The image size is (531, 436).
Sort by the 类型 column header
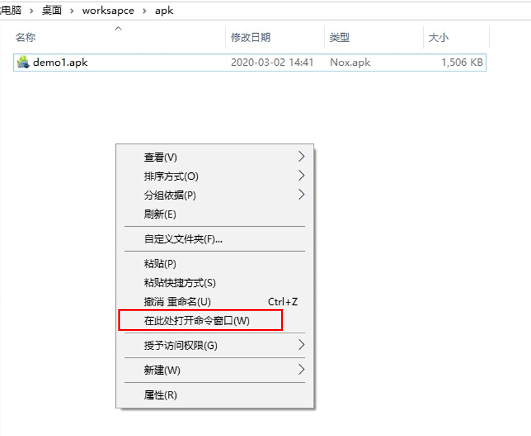point(339,37)
